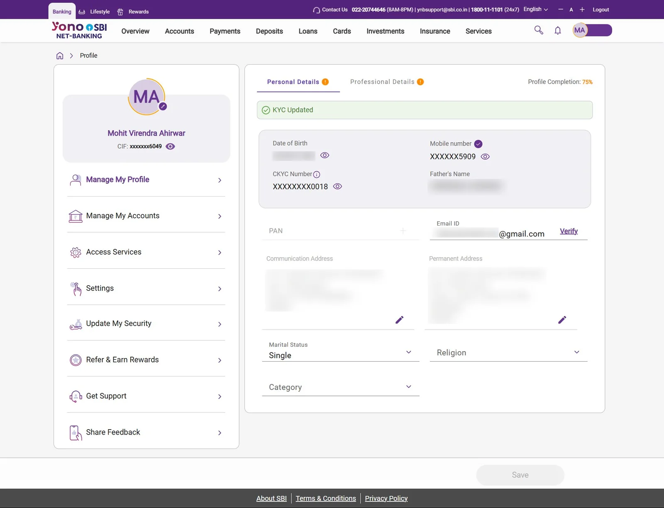Click the Profile breadcrumb text
Viewport: 664px width, 508px height.
(x=88, y=56)
